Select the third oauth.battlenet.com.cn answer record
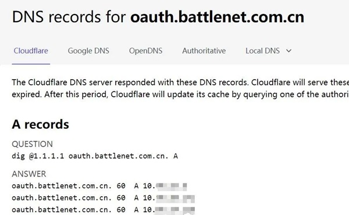 [104, 210]
